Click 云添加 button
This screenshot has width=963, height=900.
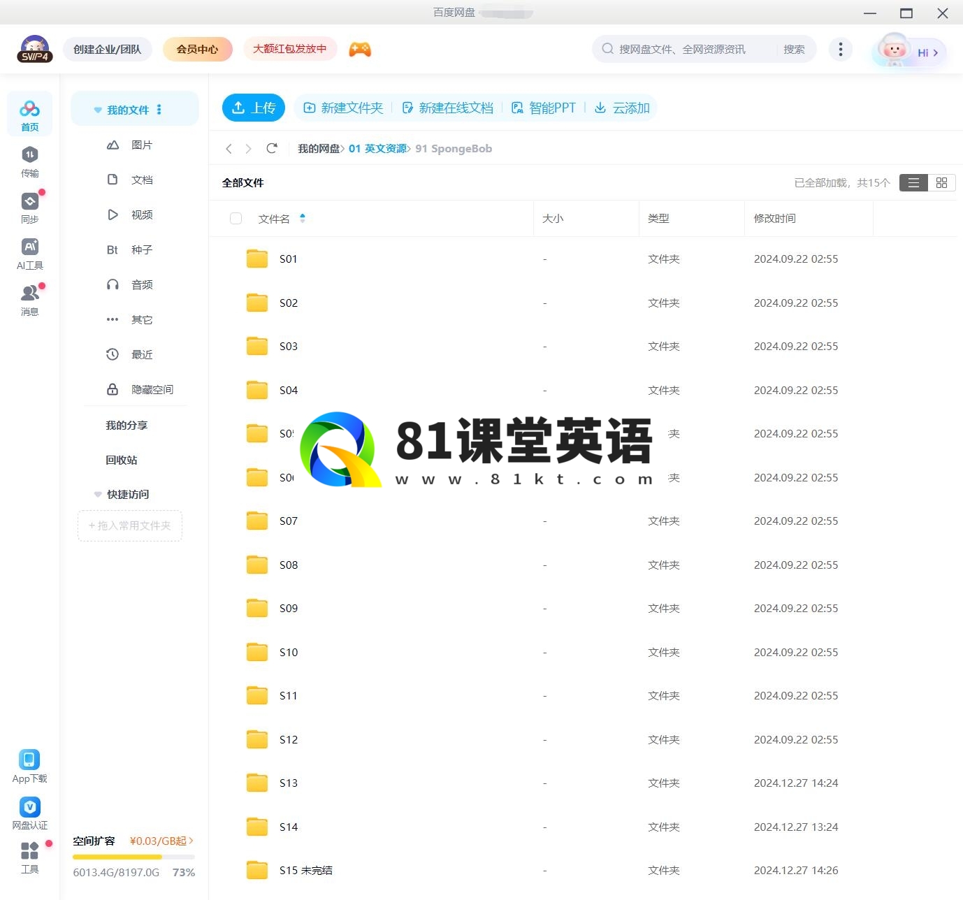622,108
